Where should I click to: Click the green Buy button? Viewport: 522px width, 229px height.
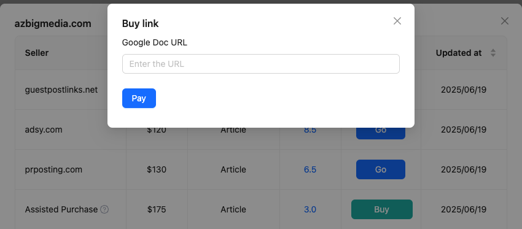pyautogui.click(x=382, y=209)
